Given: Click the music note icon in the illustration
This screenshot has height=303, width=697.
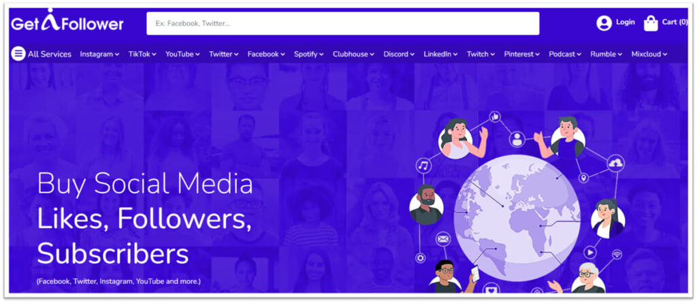Looking at the screenshot, I should pyautogui.click(x=423, y=166).
